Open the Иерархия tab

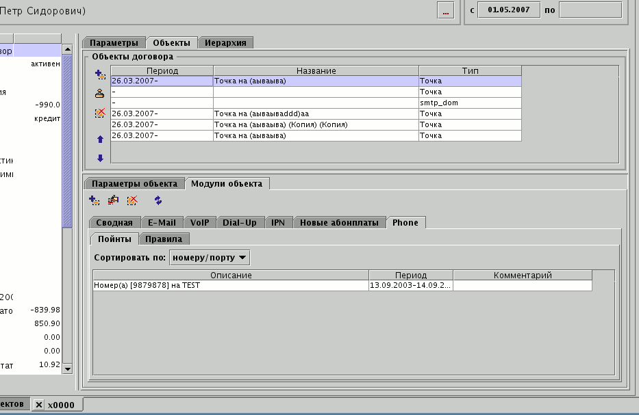[225, 42]
